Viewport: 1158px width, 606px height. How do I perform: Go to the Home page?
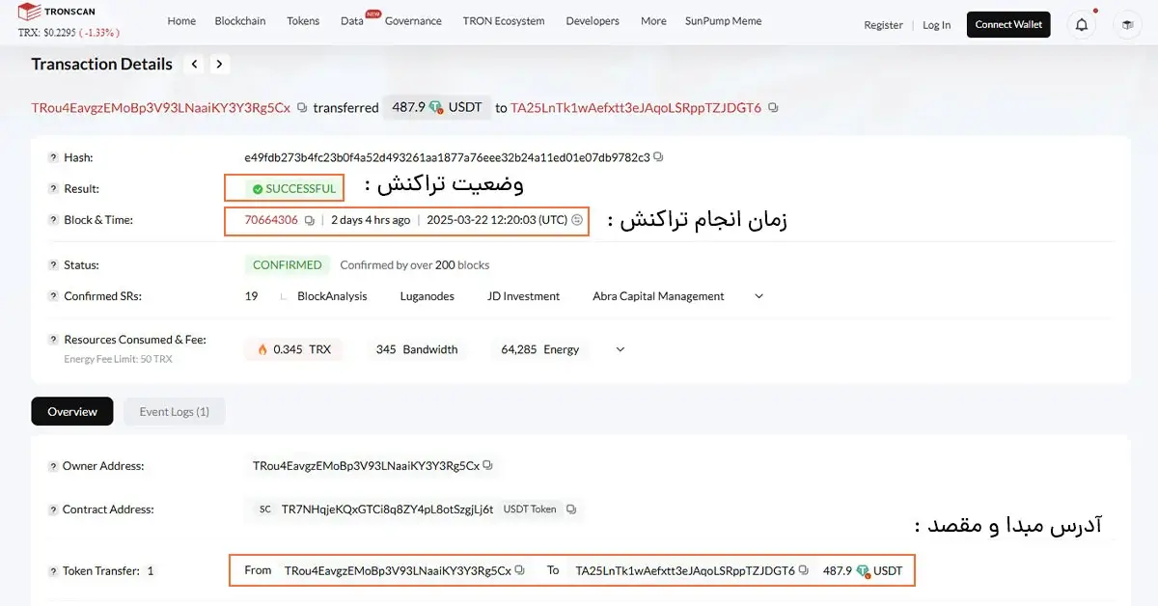pyautogui.click(x=181, y=21)
